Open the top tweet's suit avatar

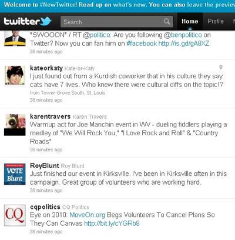tap(15, 38)
